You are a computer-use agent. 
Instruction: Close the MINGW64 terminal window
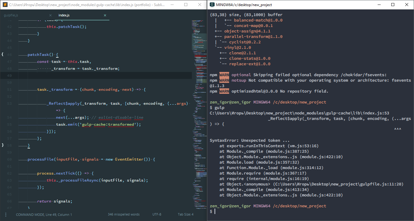[407, 5]
